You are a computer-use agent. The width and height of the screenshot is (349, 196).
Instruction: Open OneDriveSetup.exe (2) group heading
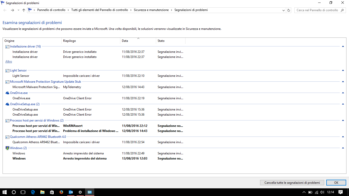click(25, 104)
